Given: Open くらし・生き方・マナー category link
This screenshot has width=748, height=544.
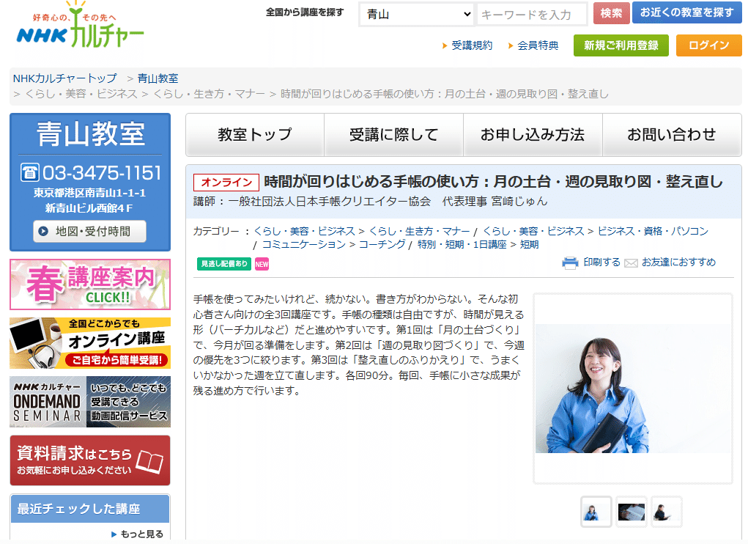Looking at the screenshot, I should click(x=419, y=231).
